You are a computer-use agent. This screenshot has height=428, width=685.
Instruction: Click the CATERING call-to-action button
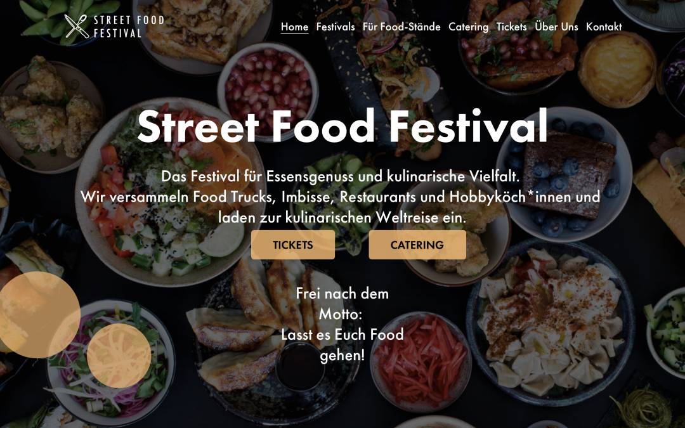pyautogui.click(x=417, y=245)
